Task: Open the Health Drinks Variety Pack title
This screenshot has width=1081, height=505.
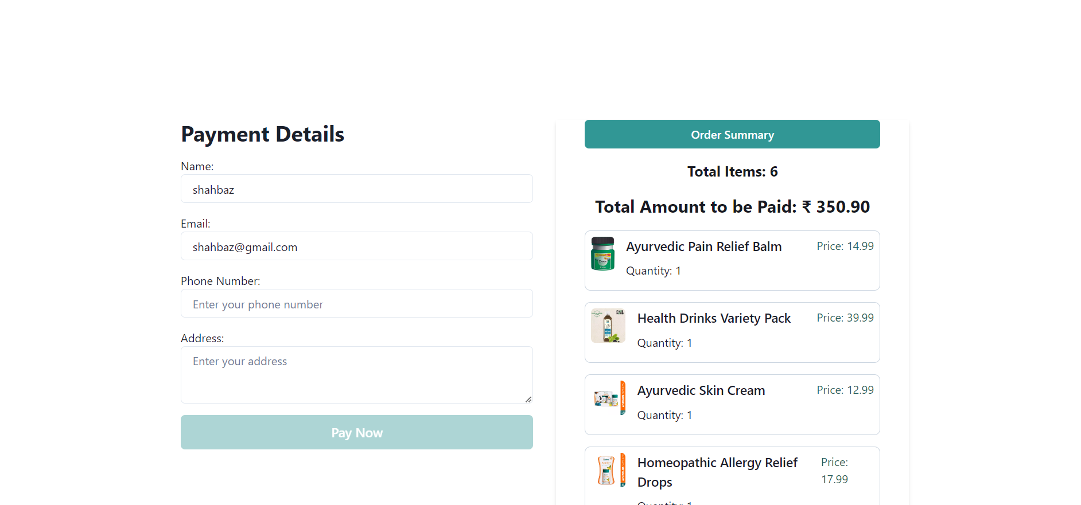Action: (x=714, y=319)
